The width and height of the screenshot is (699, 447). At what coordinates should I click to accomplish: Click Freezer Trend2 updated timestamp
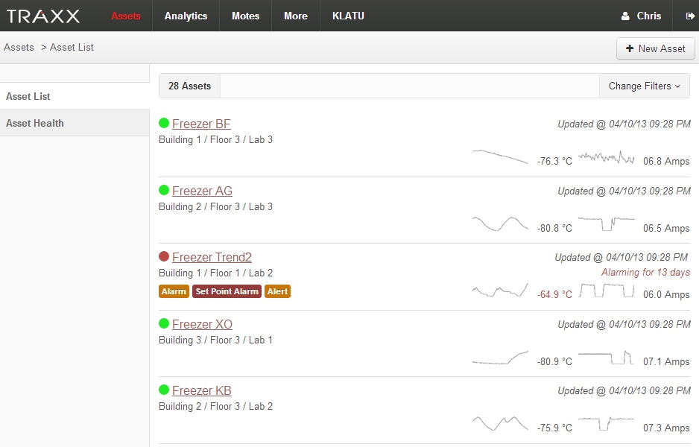(x=621, y=257)
